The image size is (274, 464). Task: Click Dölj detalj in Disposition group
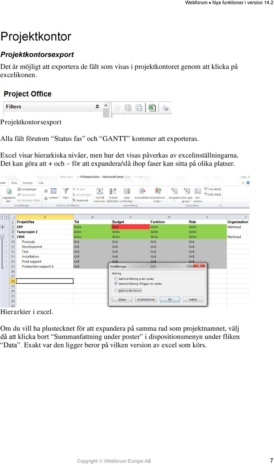pyautogui.click(x=212, y=194)
